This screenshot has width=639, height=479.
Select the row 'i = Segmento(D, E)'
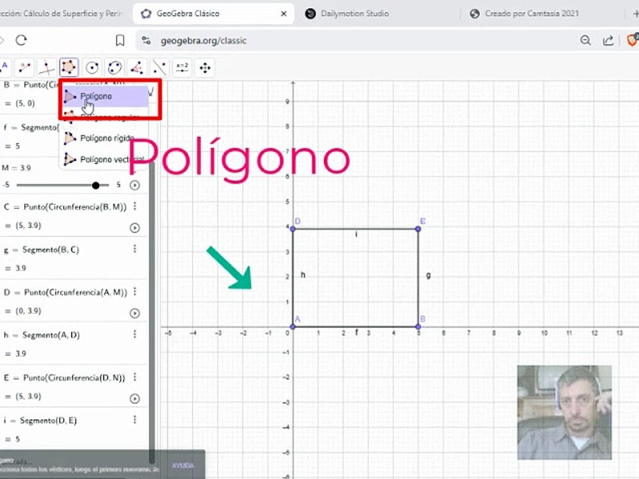point(73,428)
